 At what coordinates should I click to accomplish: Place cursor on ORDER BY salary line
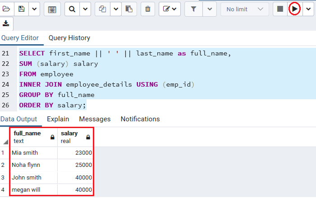coord(52,105)
